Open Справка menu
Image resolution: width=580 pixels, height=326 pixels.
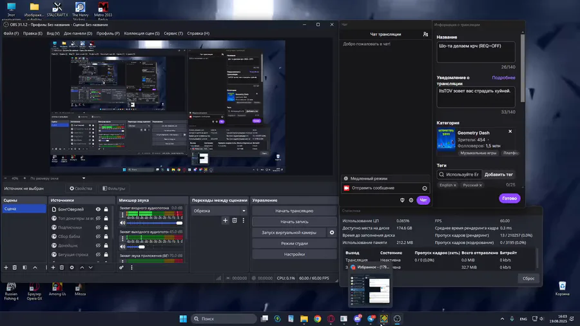[x=198, y=34]
